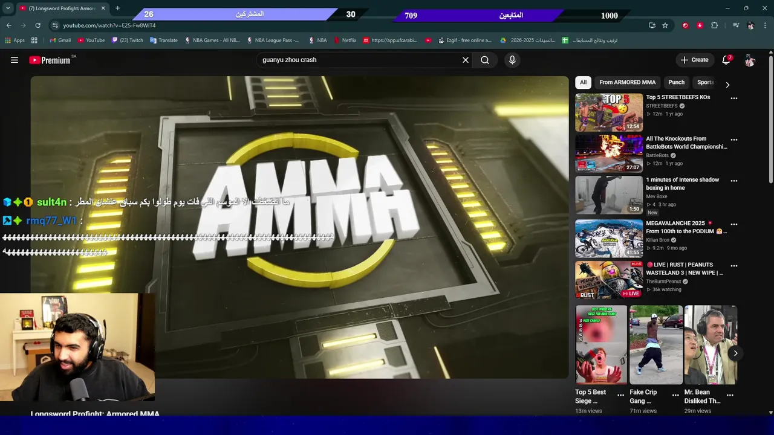Open Mr. Bean Disliked short thumbnail
774x435 pixels.
pyautogui.click(x=711, y=345)
